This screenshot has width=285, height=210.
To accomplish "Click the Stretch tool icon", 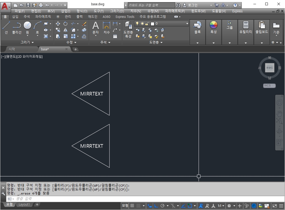I will pos(58,36).
